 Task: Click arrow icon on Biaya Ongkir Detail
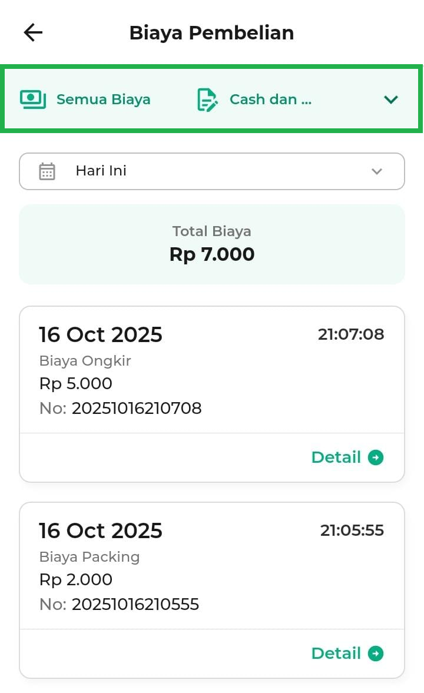(376, 457)
